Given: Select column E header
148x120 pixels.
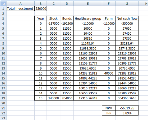Looking at the screenshot, I should coord(88,4).
